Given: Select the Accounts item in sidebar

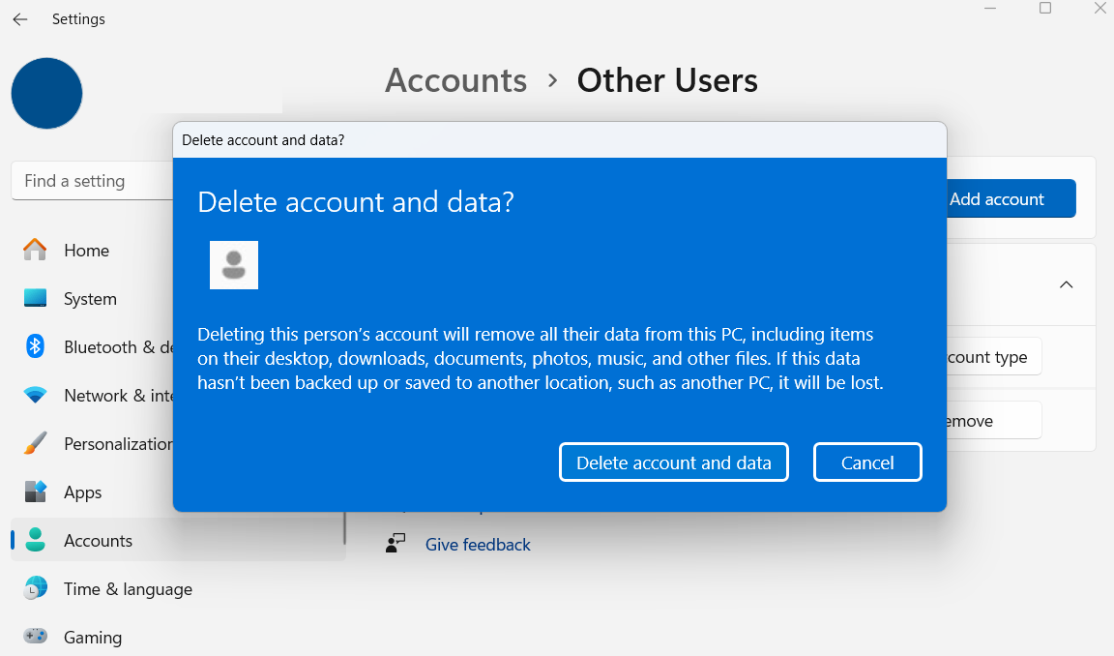Looking at the screenshot, I should tap(98, 541).
